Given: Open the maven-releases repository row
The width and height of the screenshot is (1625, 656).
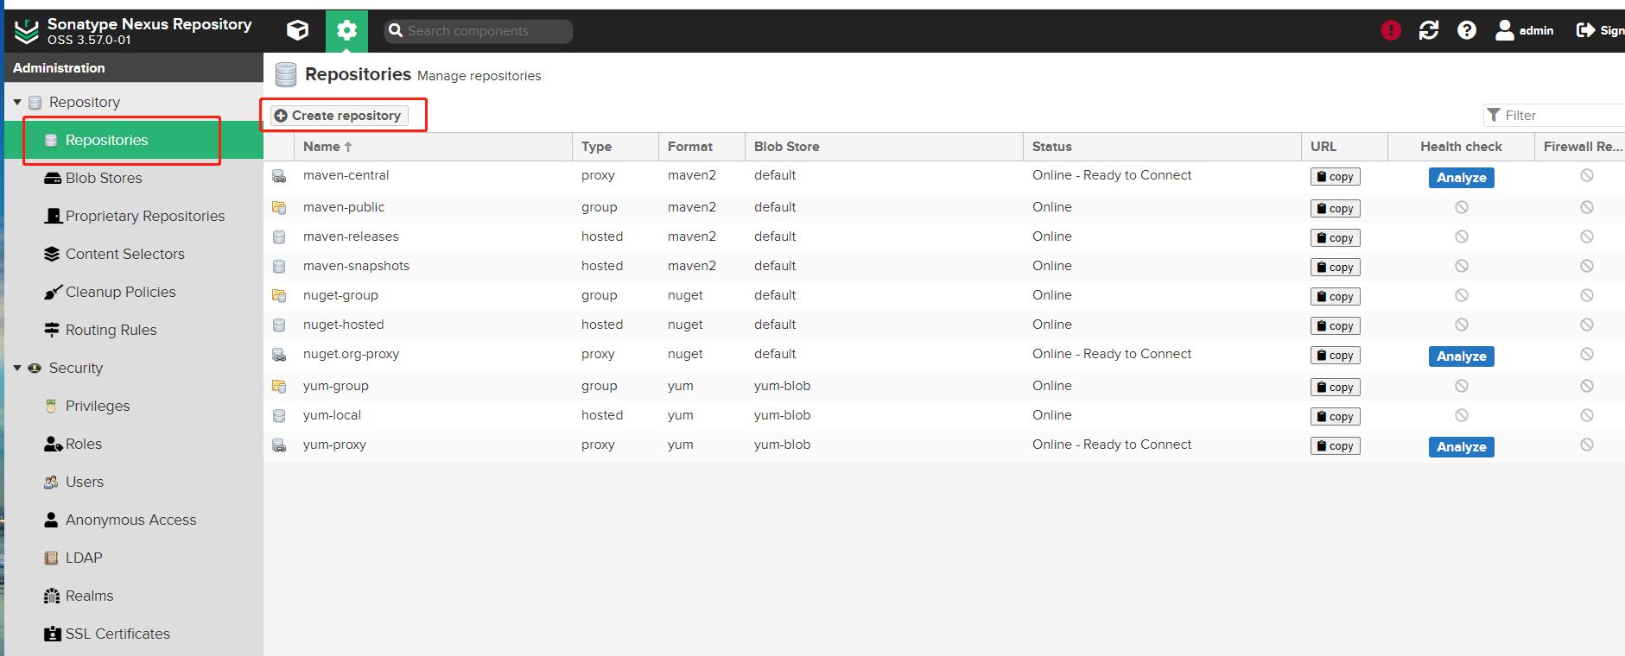Looking at the screenshot, I should (944, 237).
